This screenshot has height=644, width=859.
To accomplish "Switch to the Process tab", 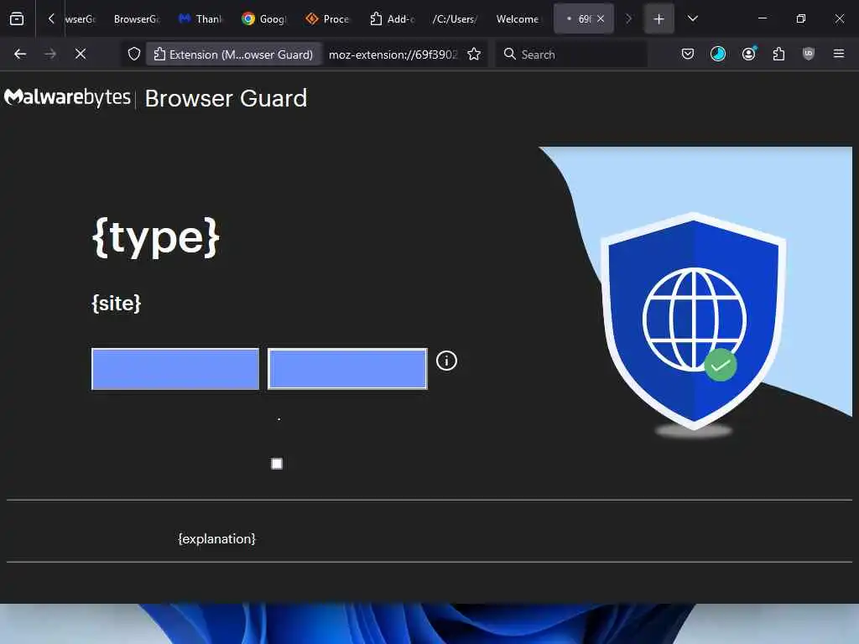I will point(328,18).
